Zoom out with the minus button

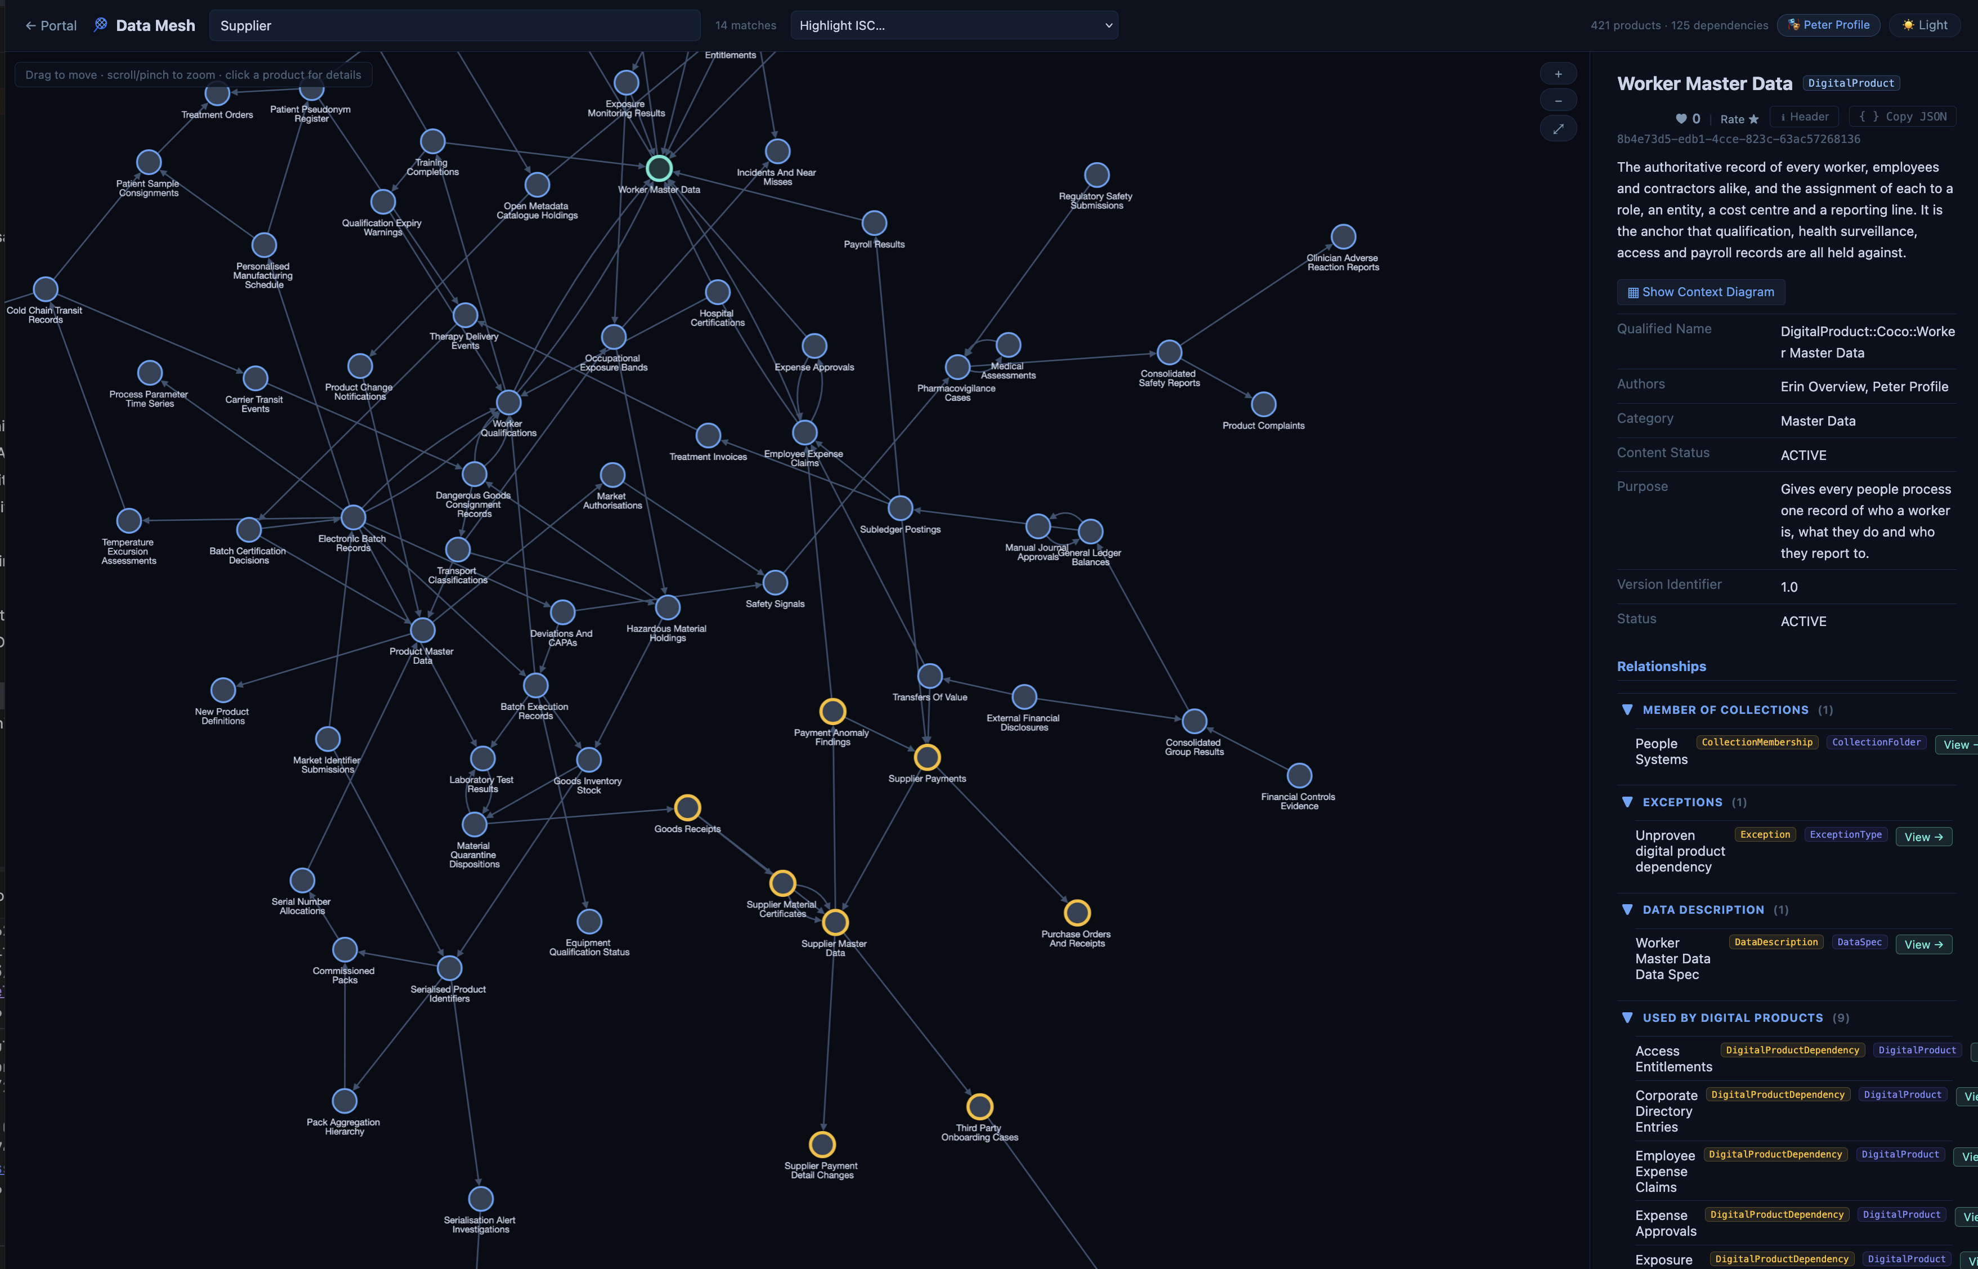tap(1558, 101)
